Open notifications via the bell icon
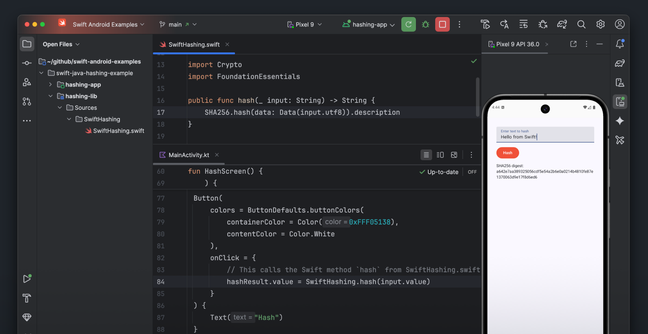The width and height of the screenshot is (648, 334). click(x=620, y=44)
